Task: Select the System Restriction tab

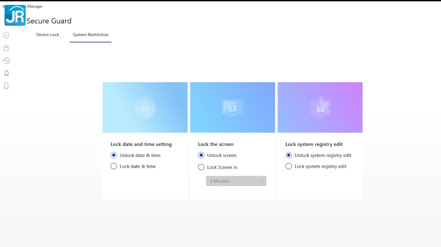Action: 90,35
